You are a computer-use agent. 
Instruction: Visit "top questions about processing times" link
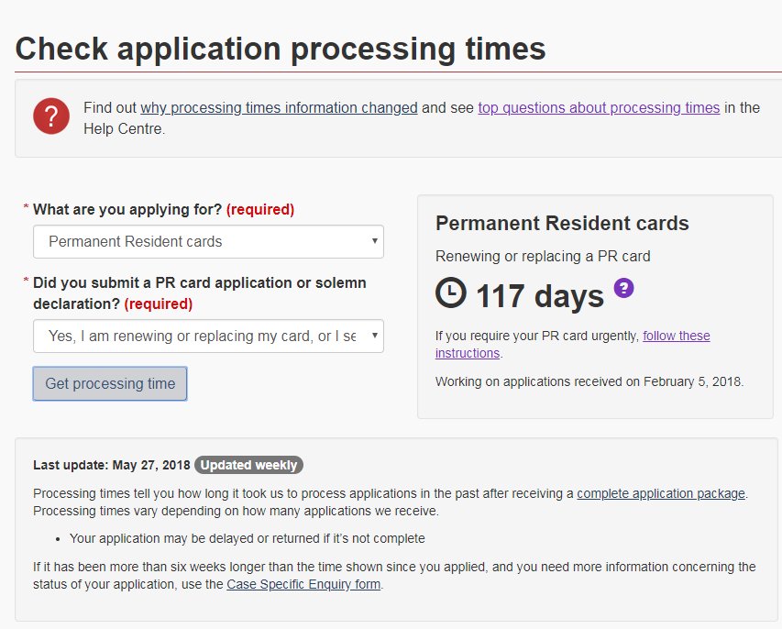(599, 108)
